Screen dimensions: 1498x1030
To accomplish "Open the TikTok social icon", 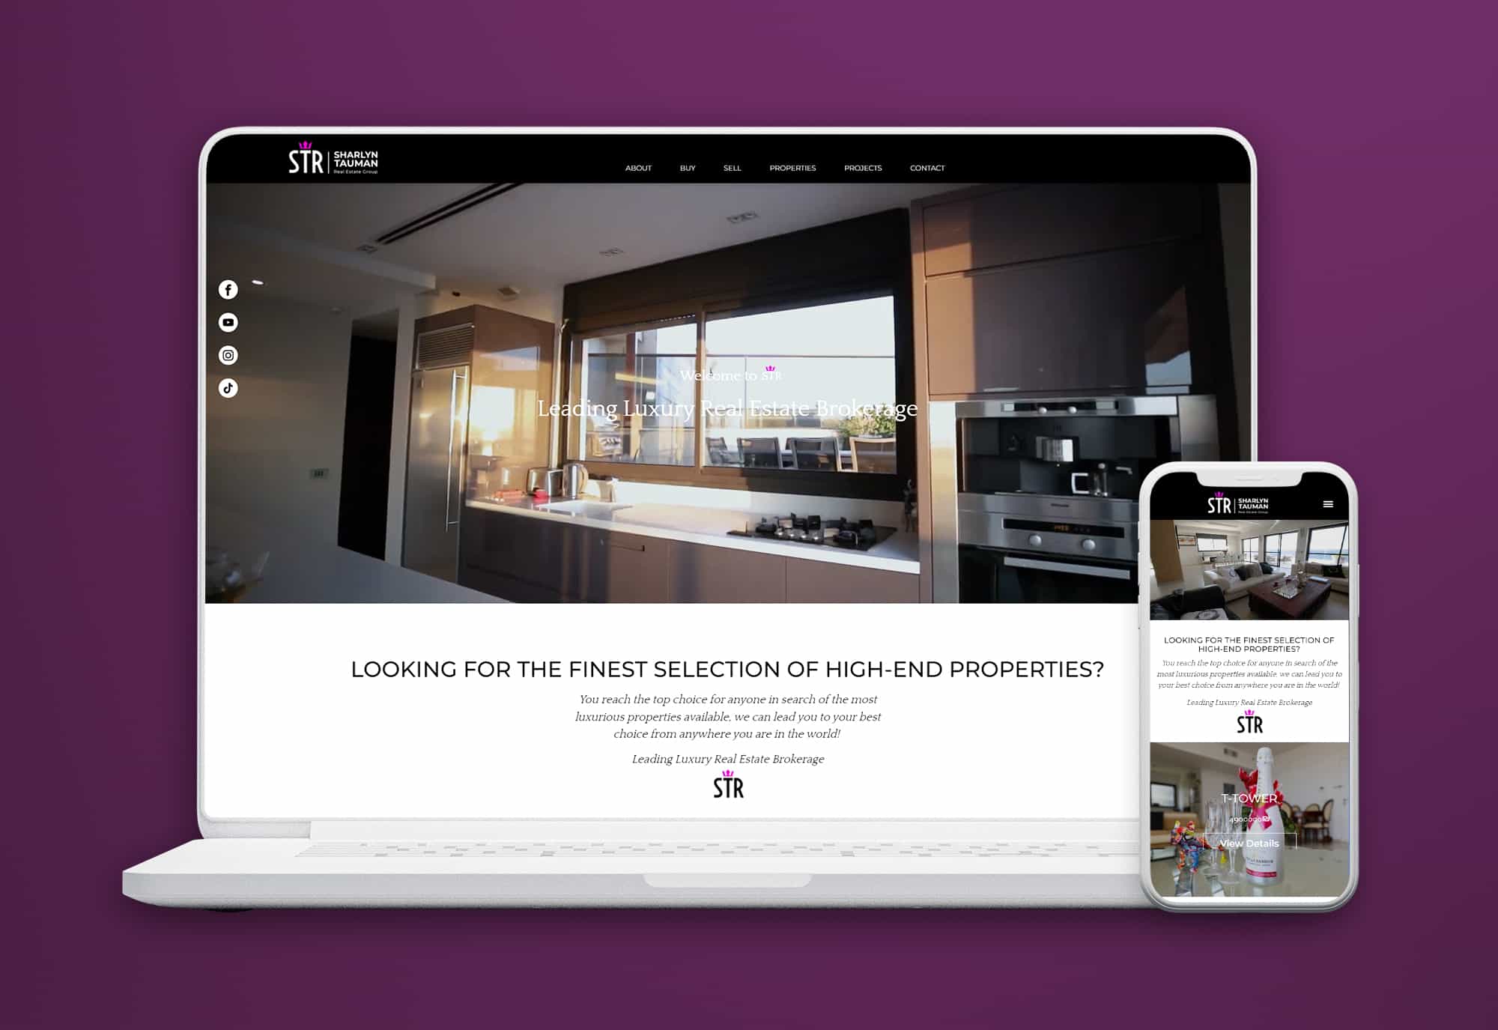I will [x=228, y=388].
